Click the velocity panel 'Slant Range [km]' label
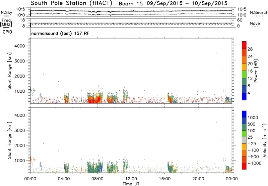 [x=9, y=140]
